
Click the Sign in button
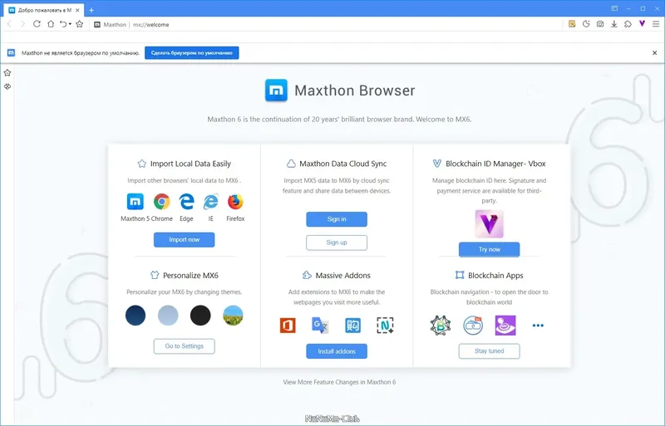tap(337, 219)
